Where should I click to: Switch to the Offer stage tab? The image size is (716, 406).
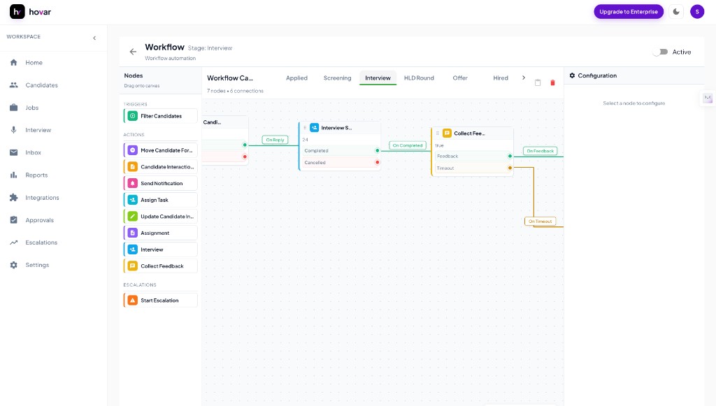460,78
